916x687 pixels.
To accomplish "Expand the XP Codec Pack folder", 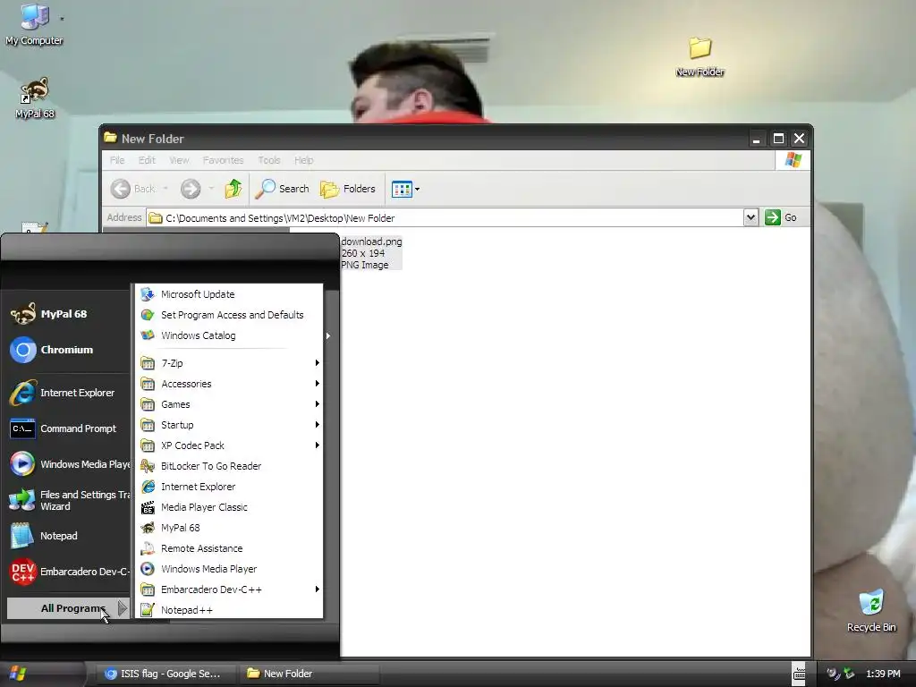I will point(229,445).
